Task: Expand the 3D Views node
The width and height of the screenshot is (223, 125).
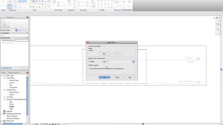Action: point(5,97)
